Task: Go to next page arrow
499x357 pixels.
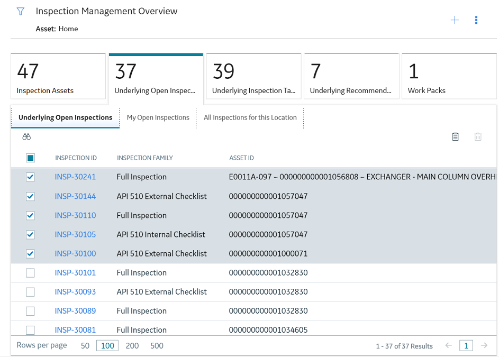Action: pyautogui.click(x=484, y=345)
